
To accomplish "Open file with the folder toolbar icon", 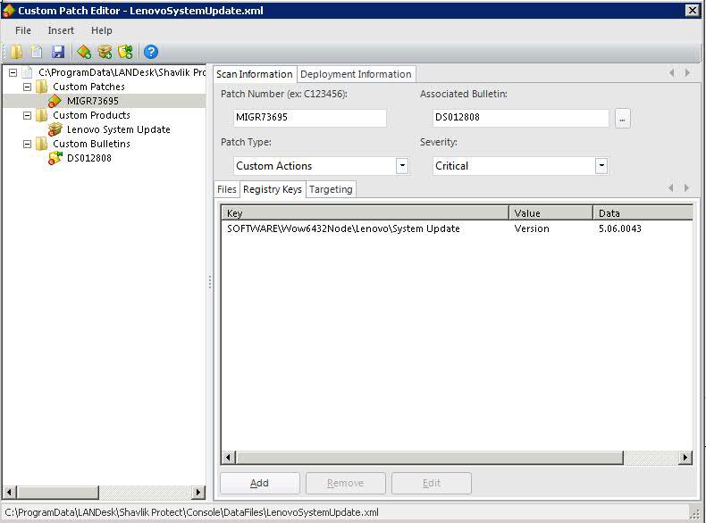I will (x=17, y=52).
